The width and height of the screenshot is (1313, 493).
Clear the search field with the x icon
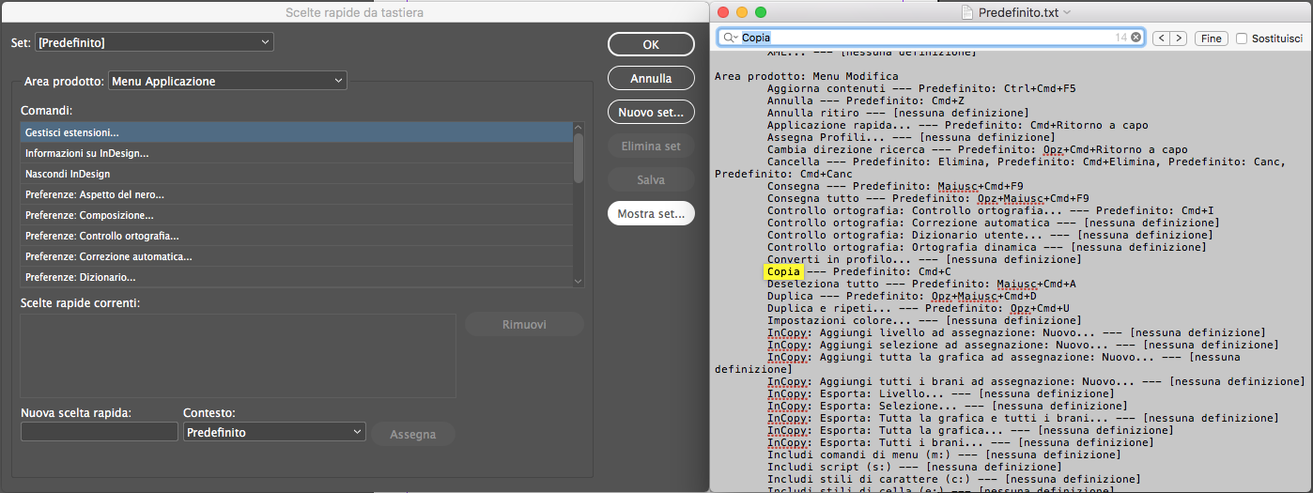[1136, 38]
